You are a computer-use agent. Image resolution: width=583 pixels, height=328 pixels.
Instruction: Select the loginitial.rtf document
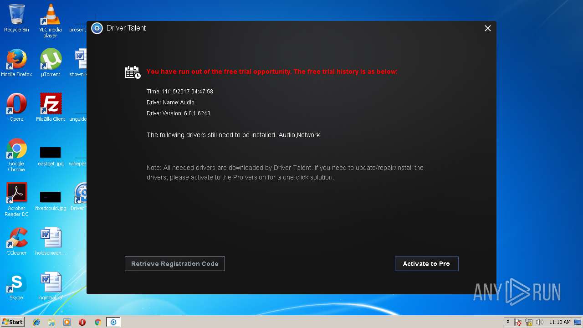[50, 286]
